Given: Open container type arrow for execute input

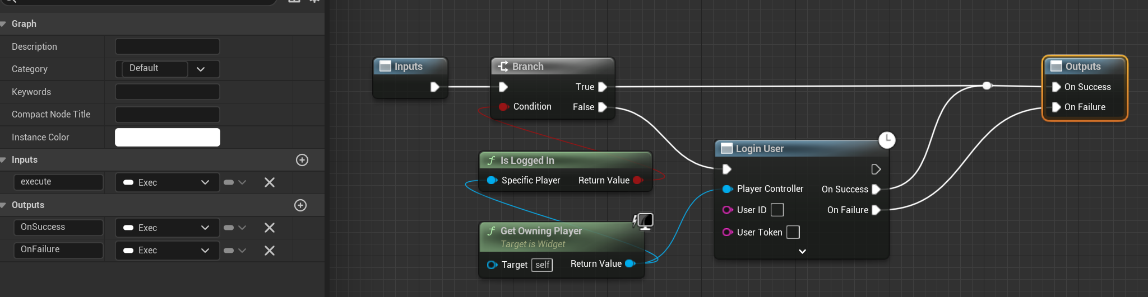Looking at the screenshot, I should coord(242,182).
